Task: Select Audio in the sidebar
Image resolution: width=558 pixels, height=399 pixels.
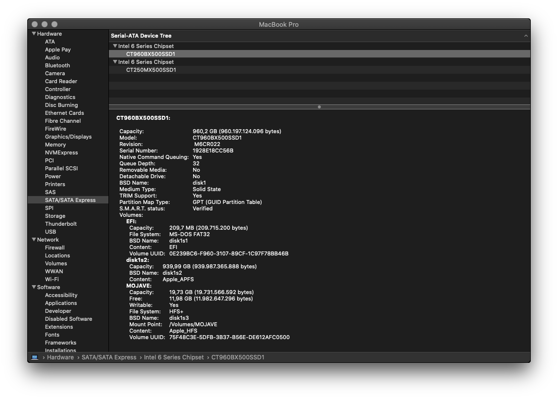Action: (x=52, y=57)
